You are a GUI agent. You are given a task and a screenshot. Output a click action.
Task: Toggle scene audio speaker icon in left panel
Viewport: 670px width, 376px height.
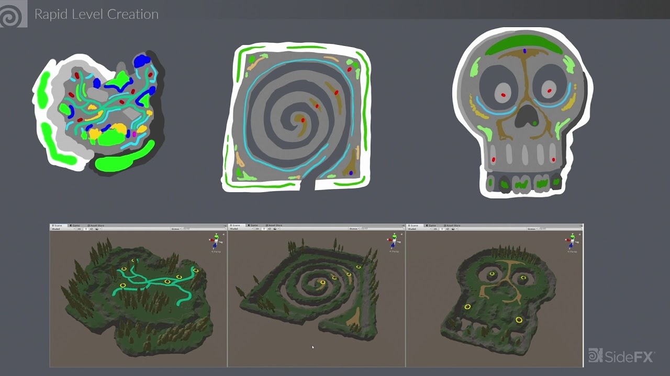92,229
